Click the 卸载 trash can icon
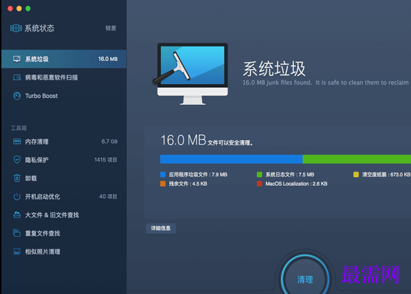The width and height of the screenshot is (411, 294). coord(17,178)
